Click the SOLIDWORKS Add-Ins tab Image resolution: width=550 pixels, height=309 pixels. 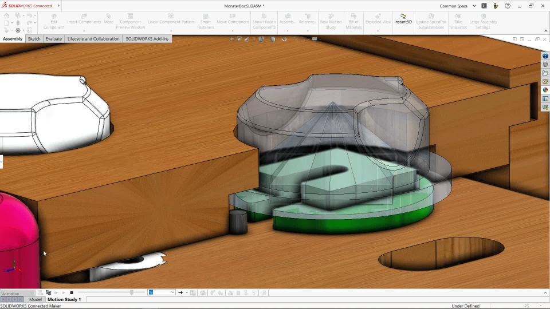pyautogui.click(x=147, y=39)
